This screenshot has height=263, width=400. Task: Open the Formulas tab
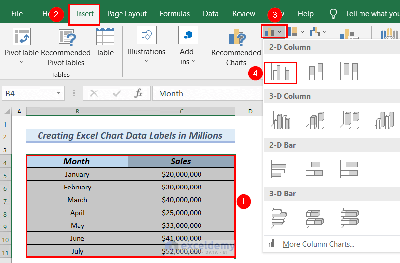(174, 14)
